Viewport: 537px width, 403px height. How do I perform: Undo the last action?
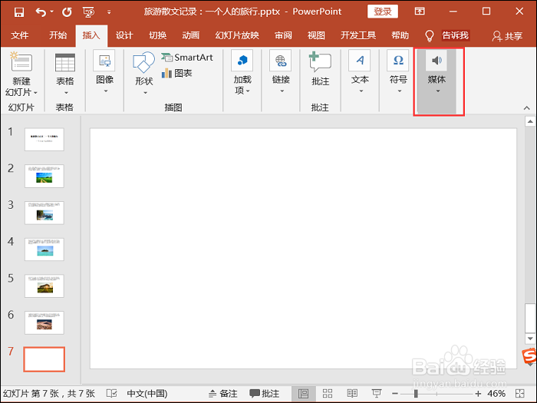[41, 12]
